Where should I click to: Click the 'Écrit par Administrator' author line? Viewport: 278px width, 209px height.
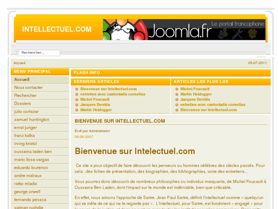(93, 131)
